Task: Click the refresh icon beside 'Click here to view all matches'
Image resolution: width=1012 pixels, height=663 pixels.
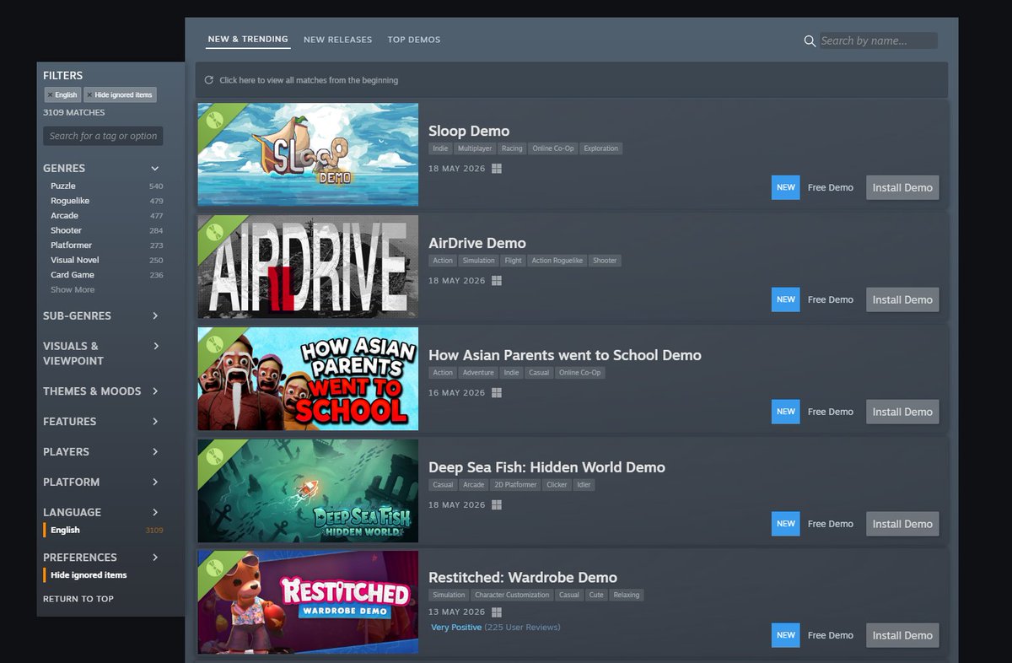Action: click(x=208, y=80)
